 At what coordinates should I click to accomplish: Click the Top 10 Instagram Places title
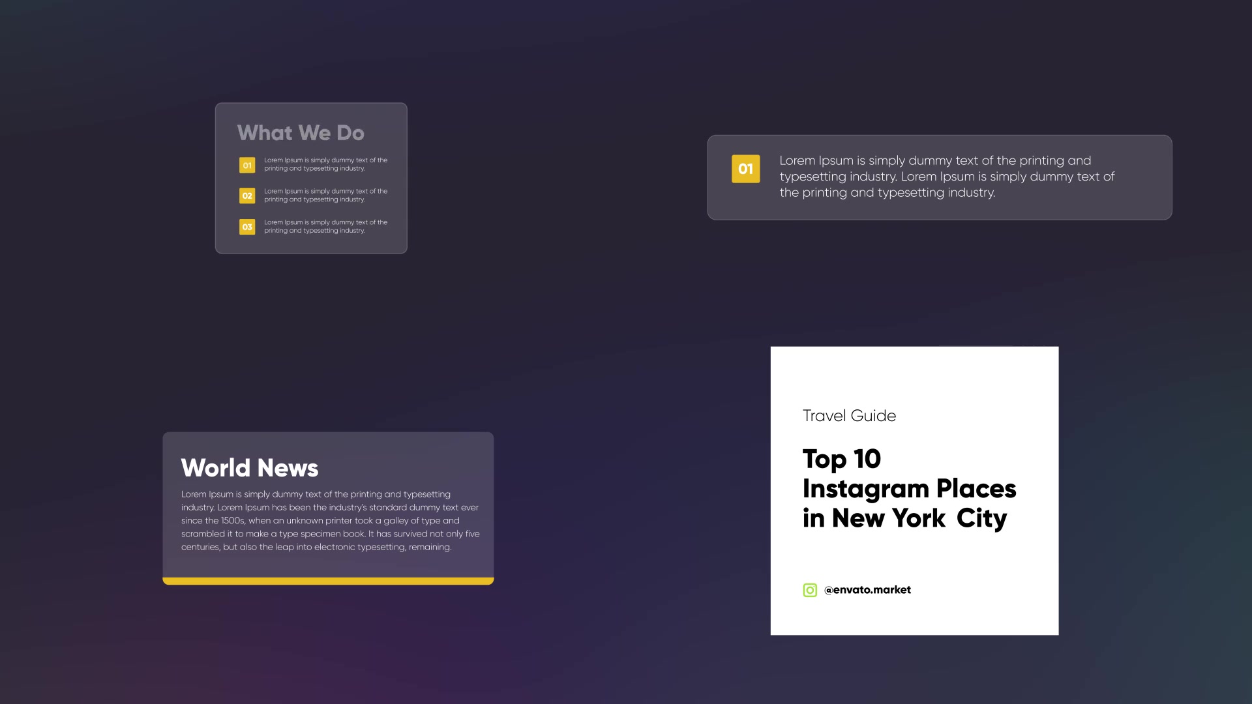[909, 489]
